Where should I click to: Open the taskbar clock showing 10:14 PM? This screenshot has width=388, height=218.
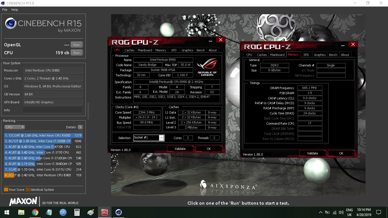(x=364, y=212)
